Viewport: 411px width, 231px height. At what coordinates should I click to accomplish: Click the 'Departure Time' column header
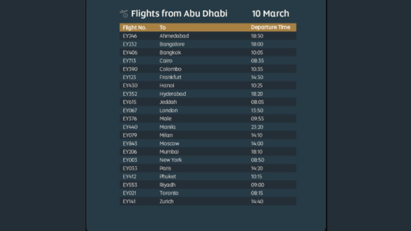[x=270, y=27]
